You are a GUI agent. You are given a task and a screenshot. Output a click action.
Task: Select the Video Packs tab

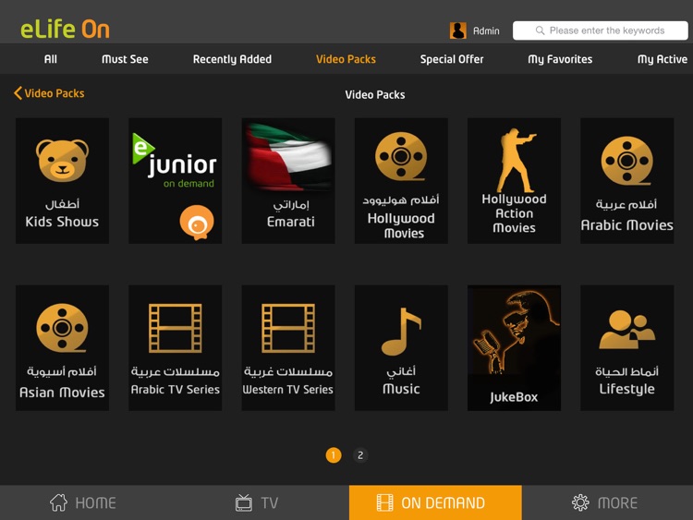click(x=346, y=59)
